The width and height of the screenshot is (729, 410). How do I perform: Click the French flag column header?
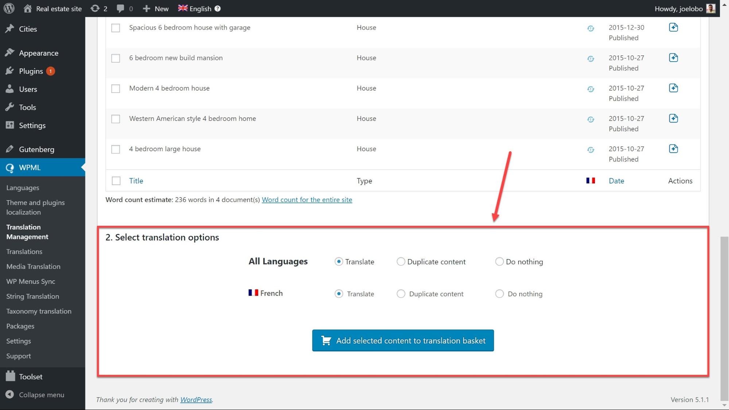click(590, 180)
